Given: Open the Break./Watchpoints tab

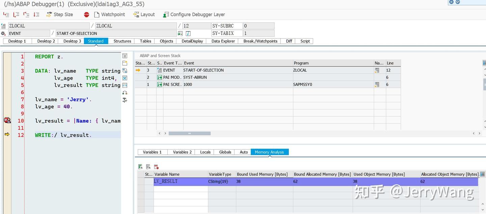Looking at the screenshot, I should (260, 41).
